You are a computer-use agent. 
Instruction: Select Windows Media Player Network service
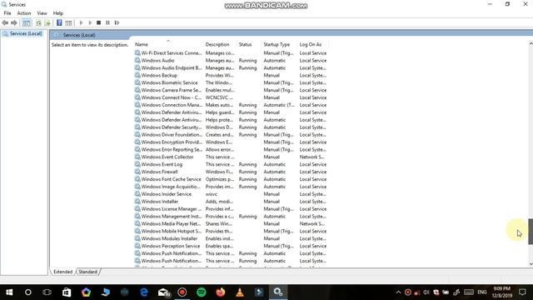pos(231,224)
